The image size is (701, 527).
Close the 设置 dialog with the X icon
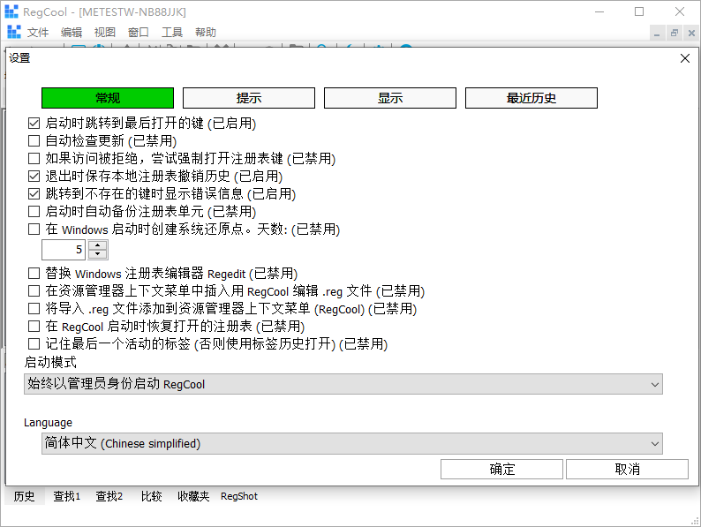pyautogui.click(x=684, y=58)
